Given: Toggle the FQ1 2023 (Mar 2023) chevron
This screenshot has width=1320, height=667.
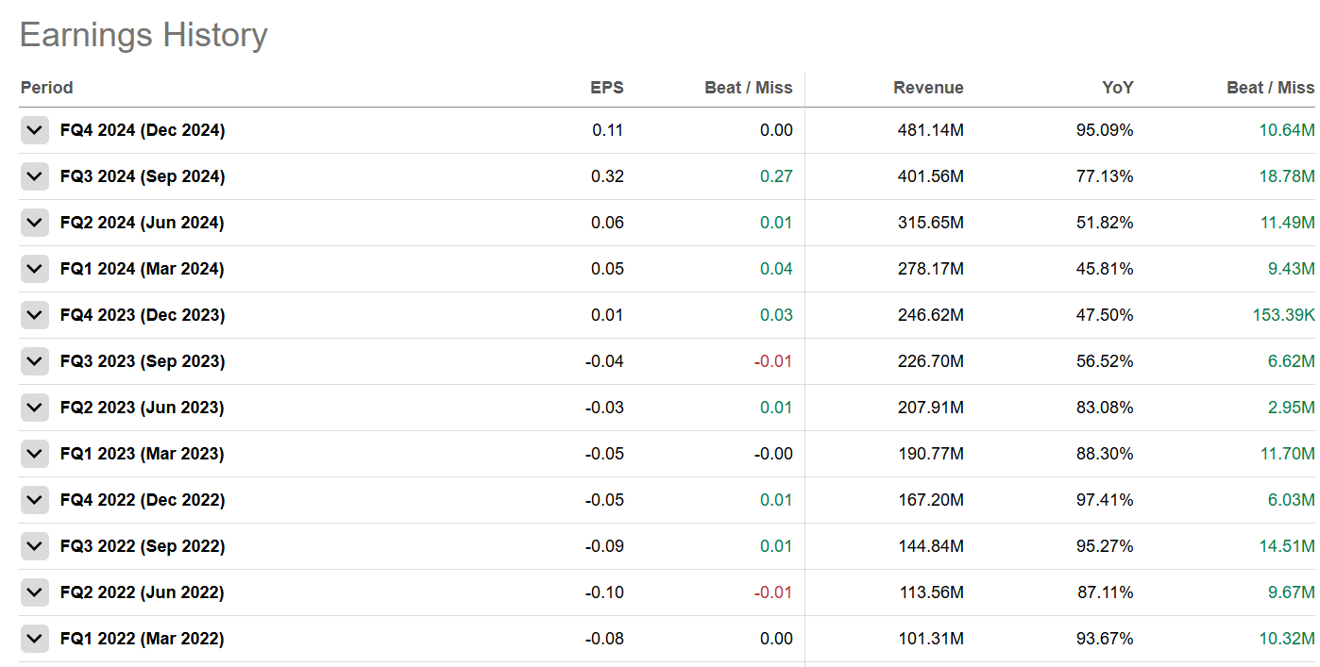Looking at the screenshot, I should tap(35, 454).
